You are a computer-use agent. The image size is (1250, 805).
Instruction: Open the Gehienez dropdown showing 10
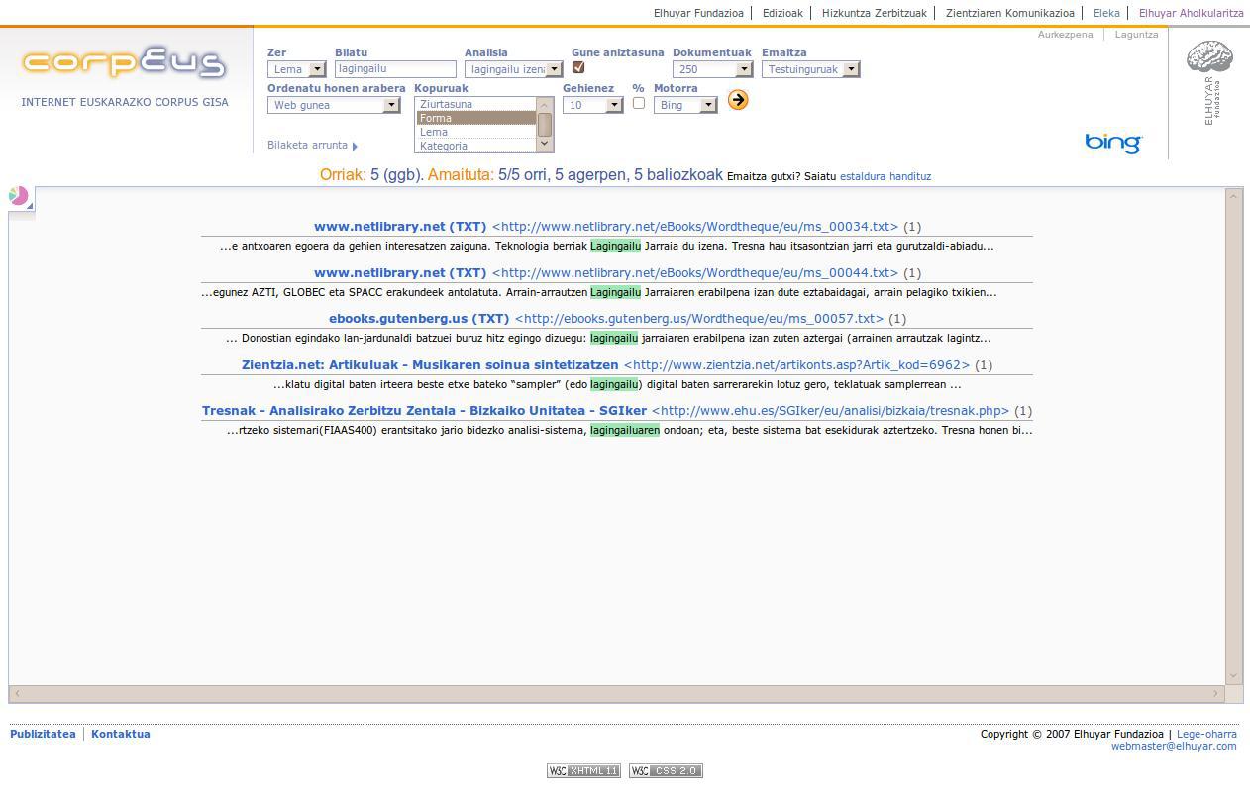(592, 105)
